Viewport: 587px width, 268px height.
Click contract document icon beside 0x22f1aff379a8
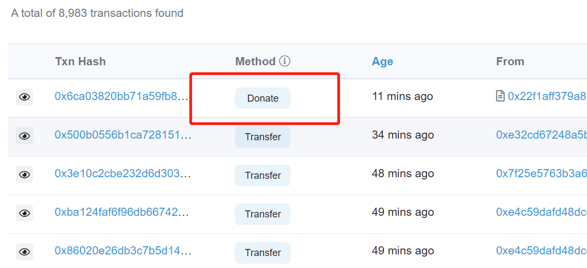click(x=500, y=97)
